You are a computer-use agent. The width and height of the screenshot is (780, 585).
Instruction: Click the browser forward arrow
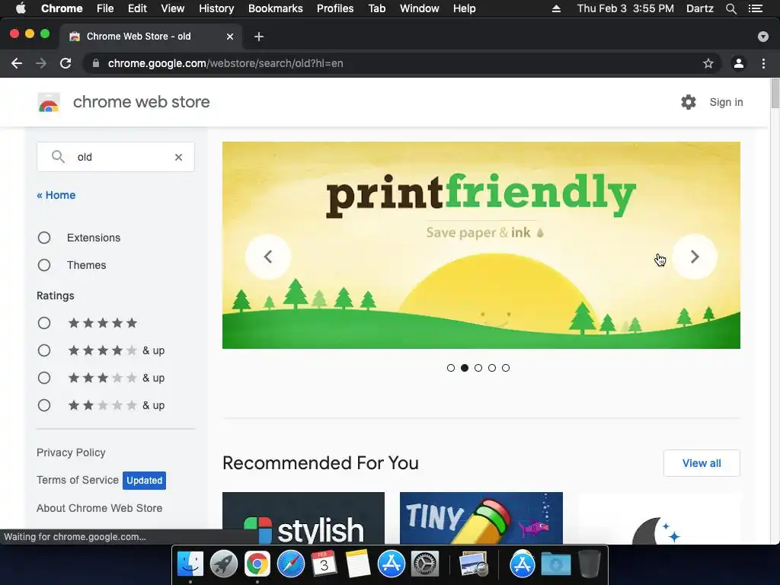[41, 63]
